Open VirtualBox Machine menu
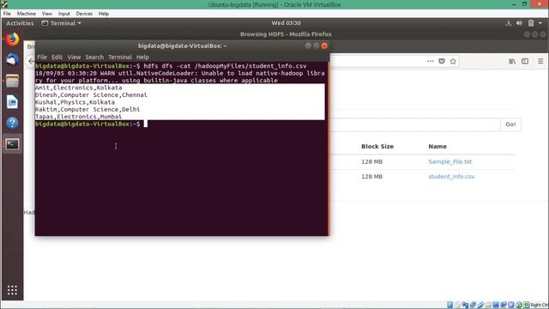The image size is (549, 309). tap(27, 14)
